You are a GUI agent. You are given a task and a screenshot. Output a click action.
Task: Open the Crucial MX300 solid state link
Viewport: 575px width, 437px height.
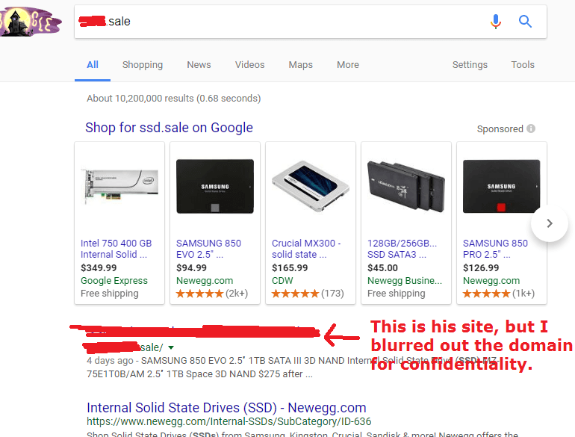(306, 249)
